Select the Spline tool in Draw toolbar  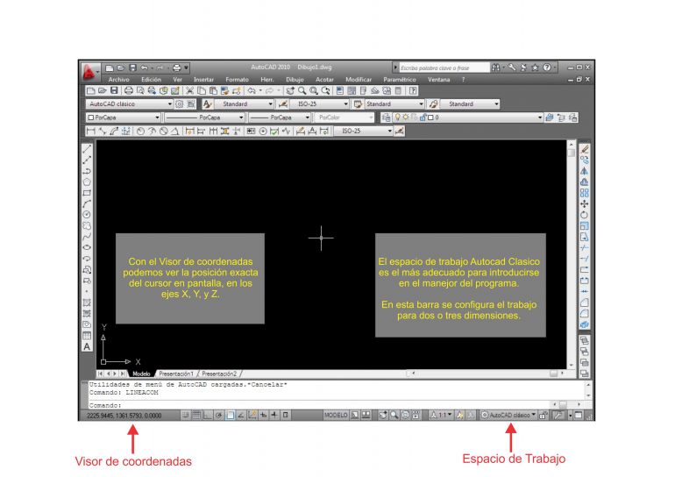[x=87, y=237]
